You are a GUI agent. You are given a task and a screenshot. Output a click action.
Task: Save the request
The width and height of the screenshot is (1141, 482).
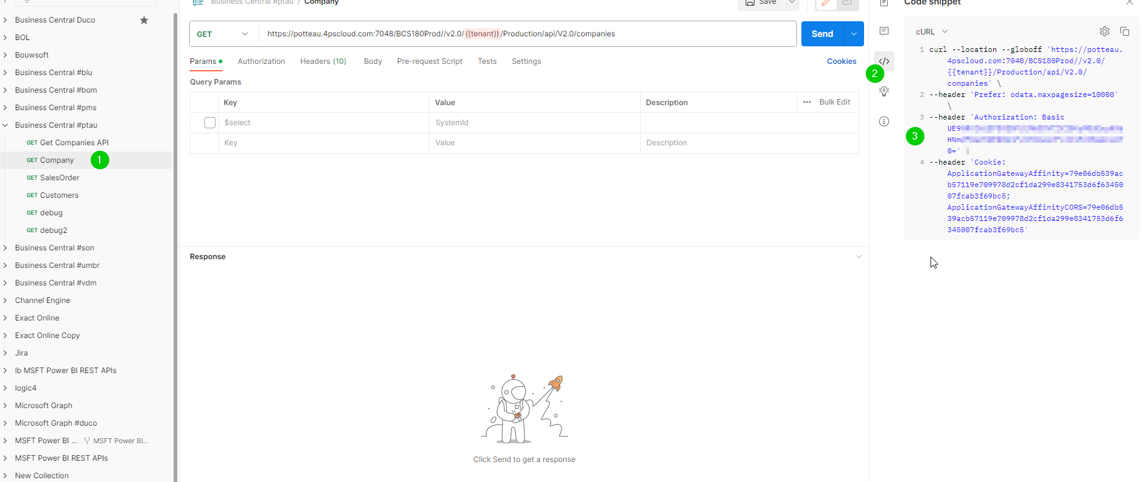coord(761,3)
